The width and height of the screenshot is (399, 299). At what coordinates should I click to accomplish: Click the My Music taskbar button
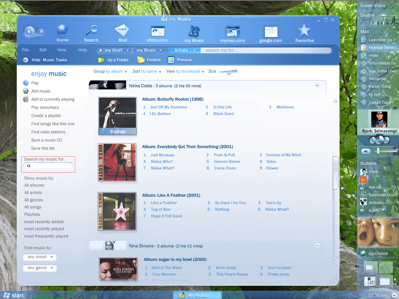(x=198, y=295)
